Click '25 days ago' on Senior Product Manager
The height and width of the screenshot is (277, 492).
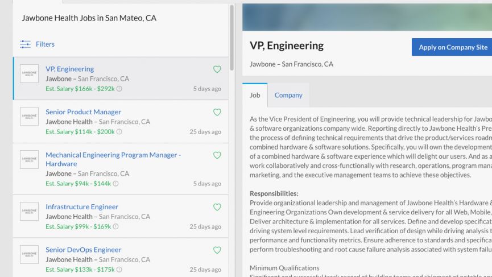tap(205, 132)
